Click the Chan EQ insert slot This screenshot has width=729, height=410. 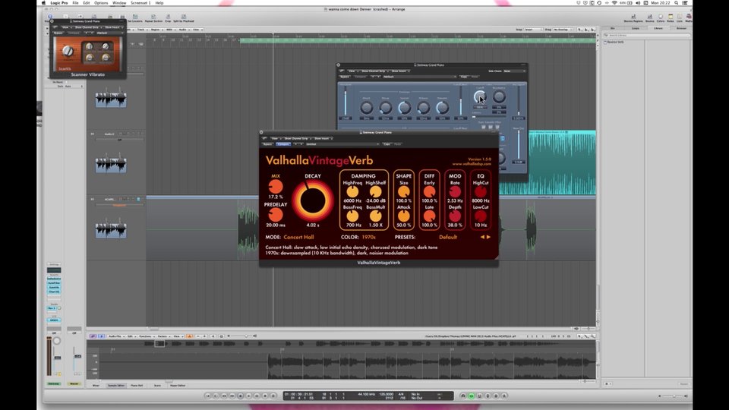point(54,292)
